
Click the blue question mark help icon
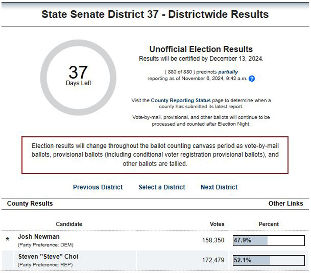click(x=252, y=79)
